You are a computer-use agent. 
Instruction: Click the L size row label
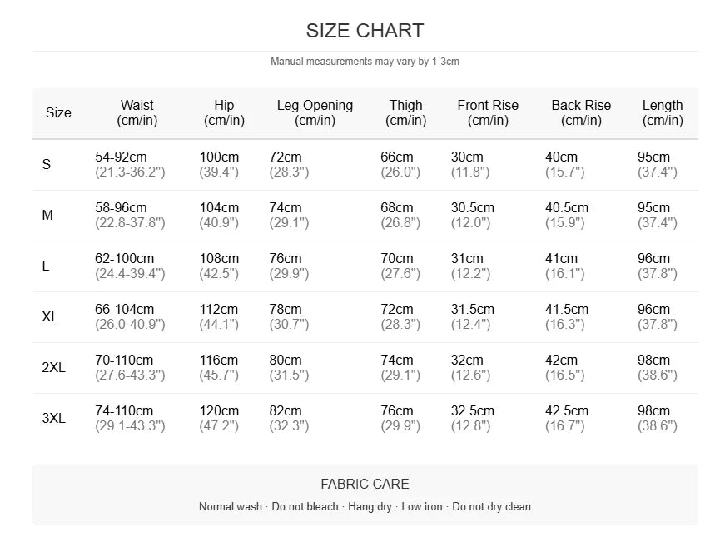click(46, 266)
